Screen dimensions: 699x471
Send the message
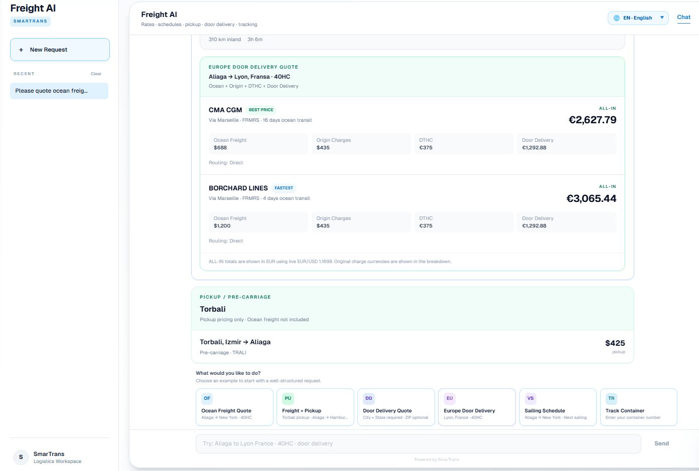pyautogui.click(x=661, y=443)
